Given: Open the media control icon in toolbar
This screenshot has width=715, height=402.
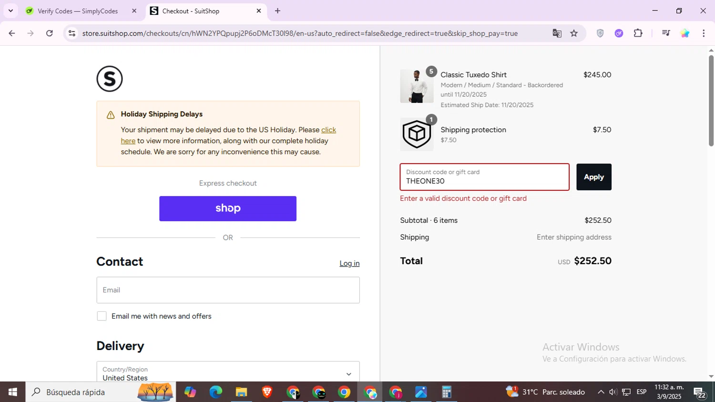Looking at the screenshot, I should point(666,33).
